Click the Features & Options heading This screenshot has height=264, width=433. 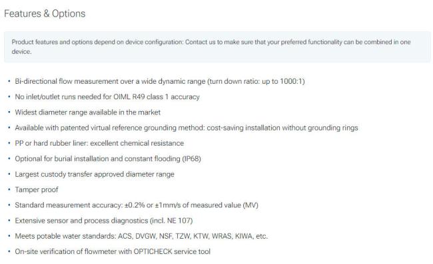tap(45, 13)
